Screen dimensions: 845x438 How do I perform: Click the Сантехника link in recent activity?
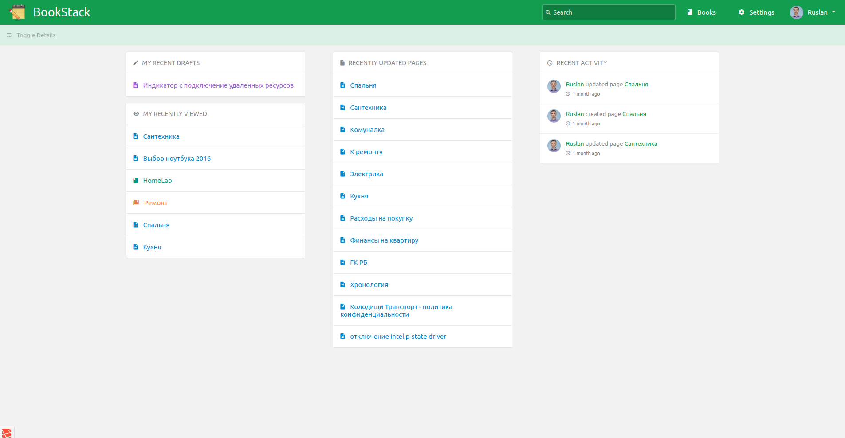coord(641,144)
